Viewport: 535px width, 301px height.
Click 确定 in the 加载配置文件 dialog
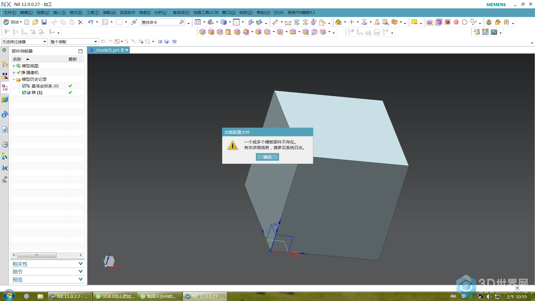pos(267,157)
